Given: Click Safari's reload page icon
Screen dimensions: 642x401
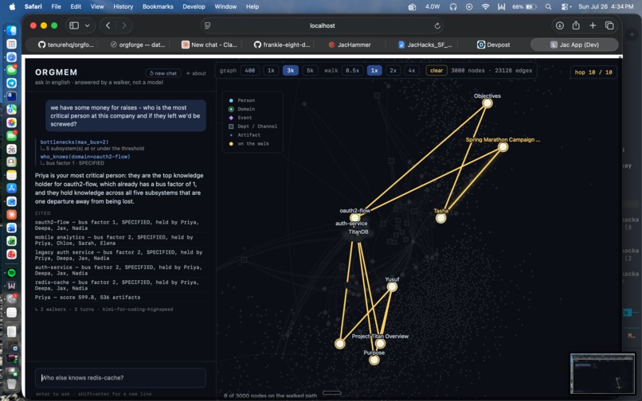Looking at the screenshot, I should click(x=437, y=25).
